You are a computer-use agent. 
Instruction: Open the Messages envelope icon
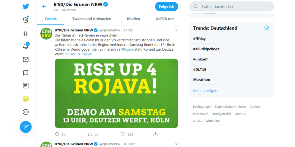pos(26,59)
